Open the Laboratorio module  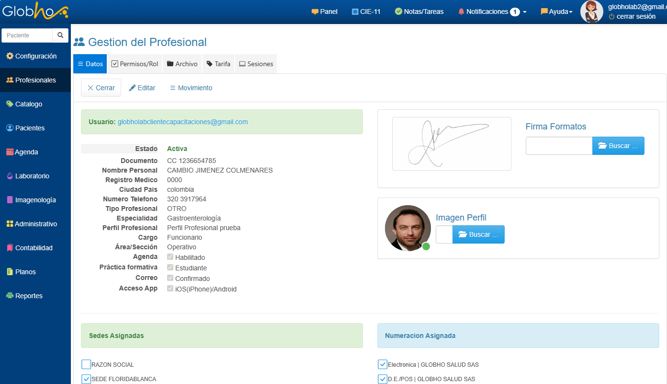coord(32,176)
